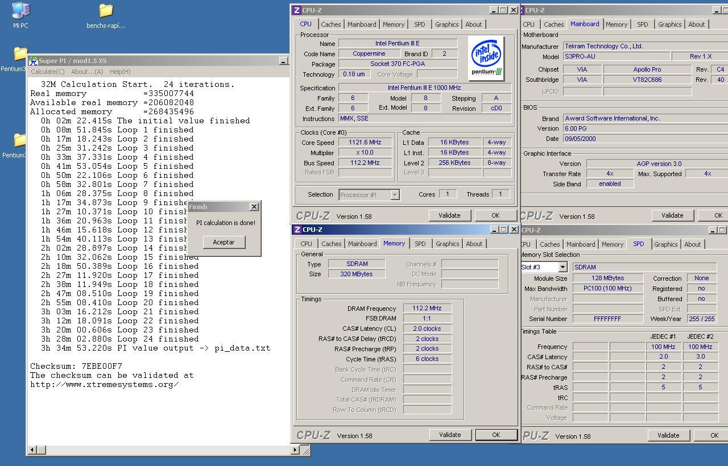Click the DRAM Frequency 112.2 MHz value

(x=427, y=309)
